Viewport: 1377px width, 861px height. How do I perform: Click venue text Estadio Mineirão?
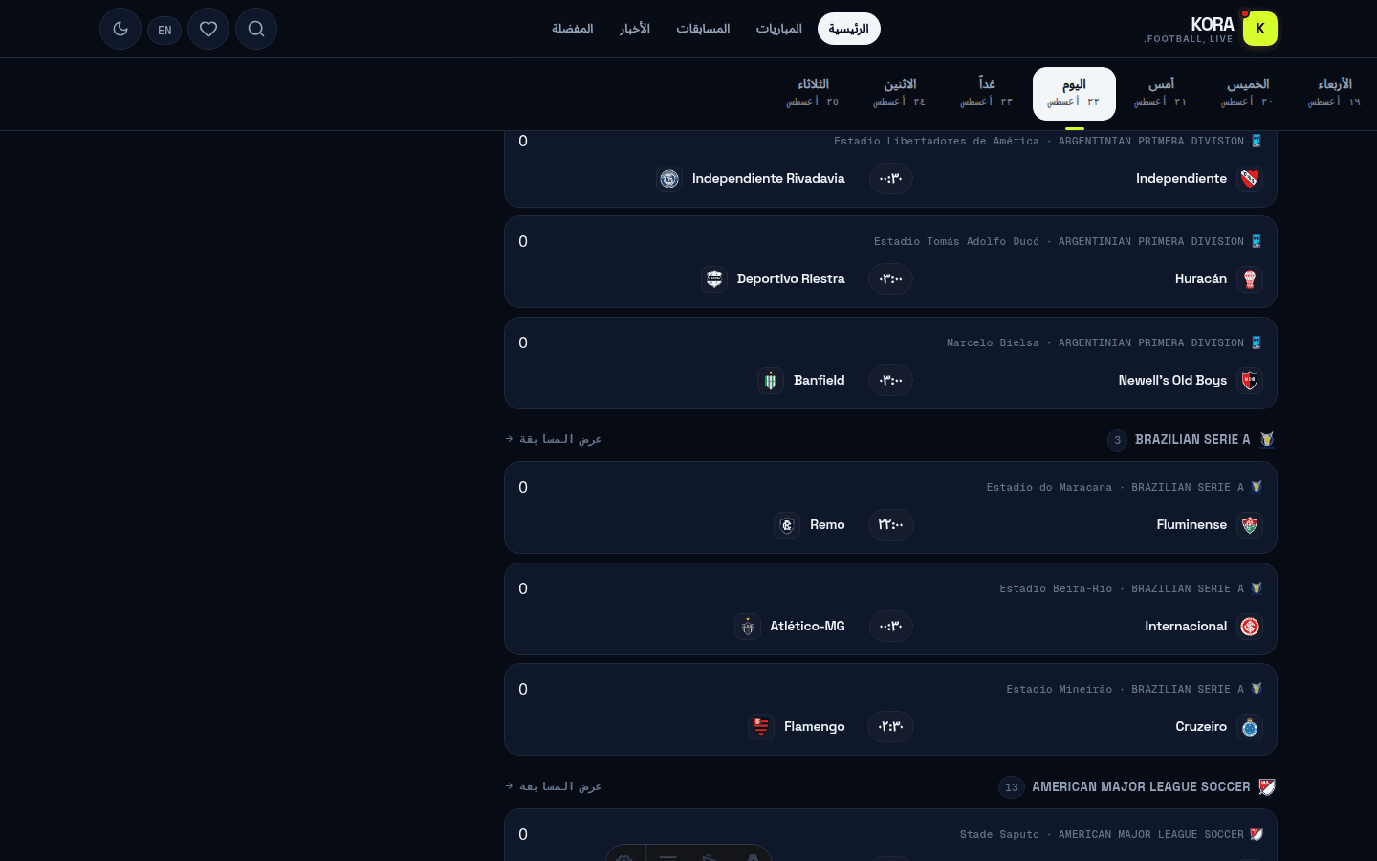coord(1059,689)
